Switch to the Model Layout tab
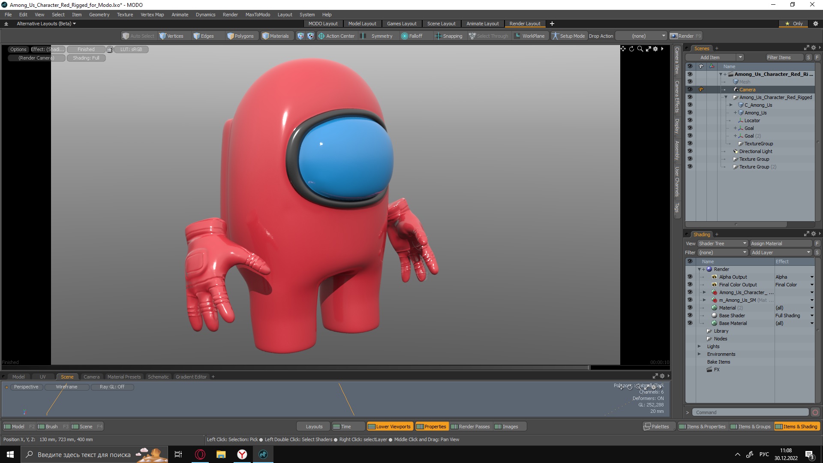Screen dimensions: 823x463 [x=362, y=24]
